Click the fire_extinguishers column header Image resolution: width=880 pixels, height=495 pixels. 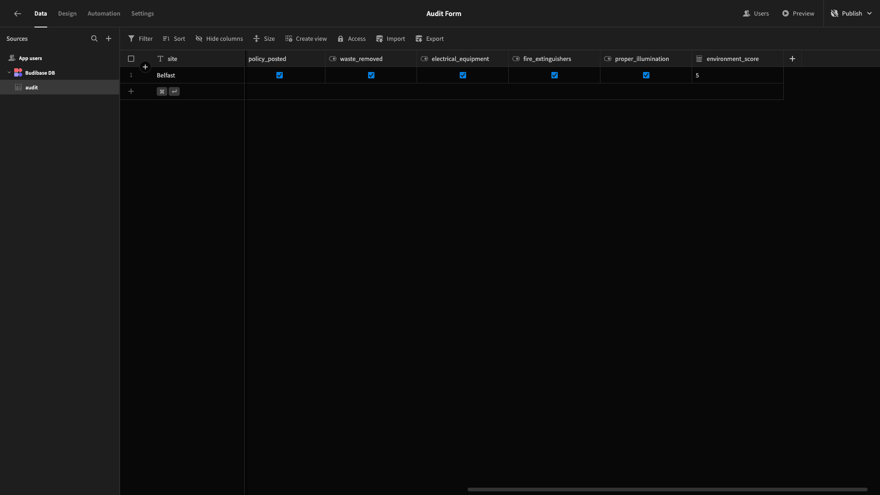pos(555,59)
